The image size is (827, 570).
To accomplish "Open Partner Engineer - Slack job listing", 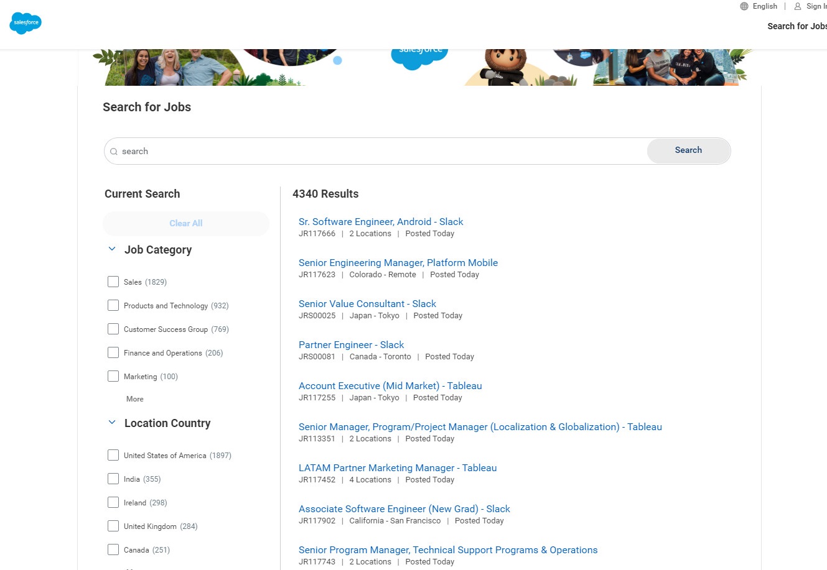I will 351,345.
